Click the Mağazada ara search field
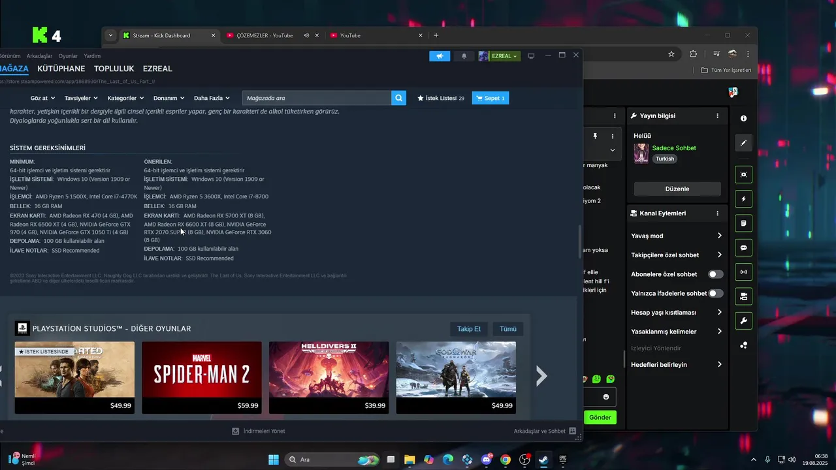This screenshot has height=470, width=836. [317, 98]
